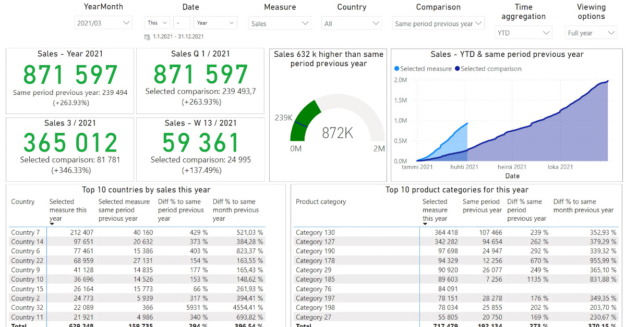Click the Selected measure legend marker
Image resolution: width=626 pixels, height=327 pixels.
click(397, 69)
